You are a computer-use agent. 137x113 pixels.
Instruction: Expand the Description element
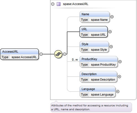click(x=119, y=77)
